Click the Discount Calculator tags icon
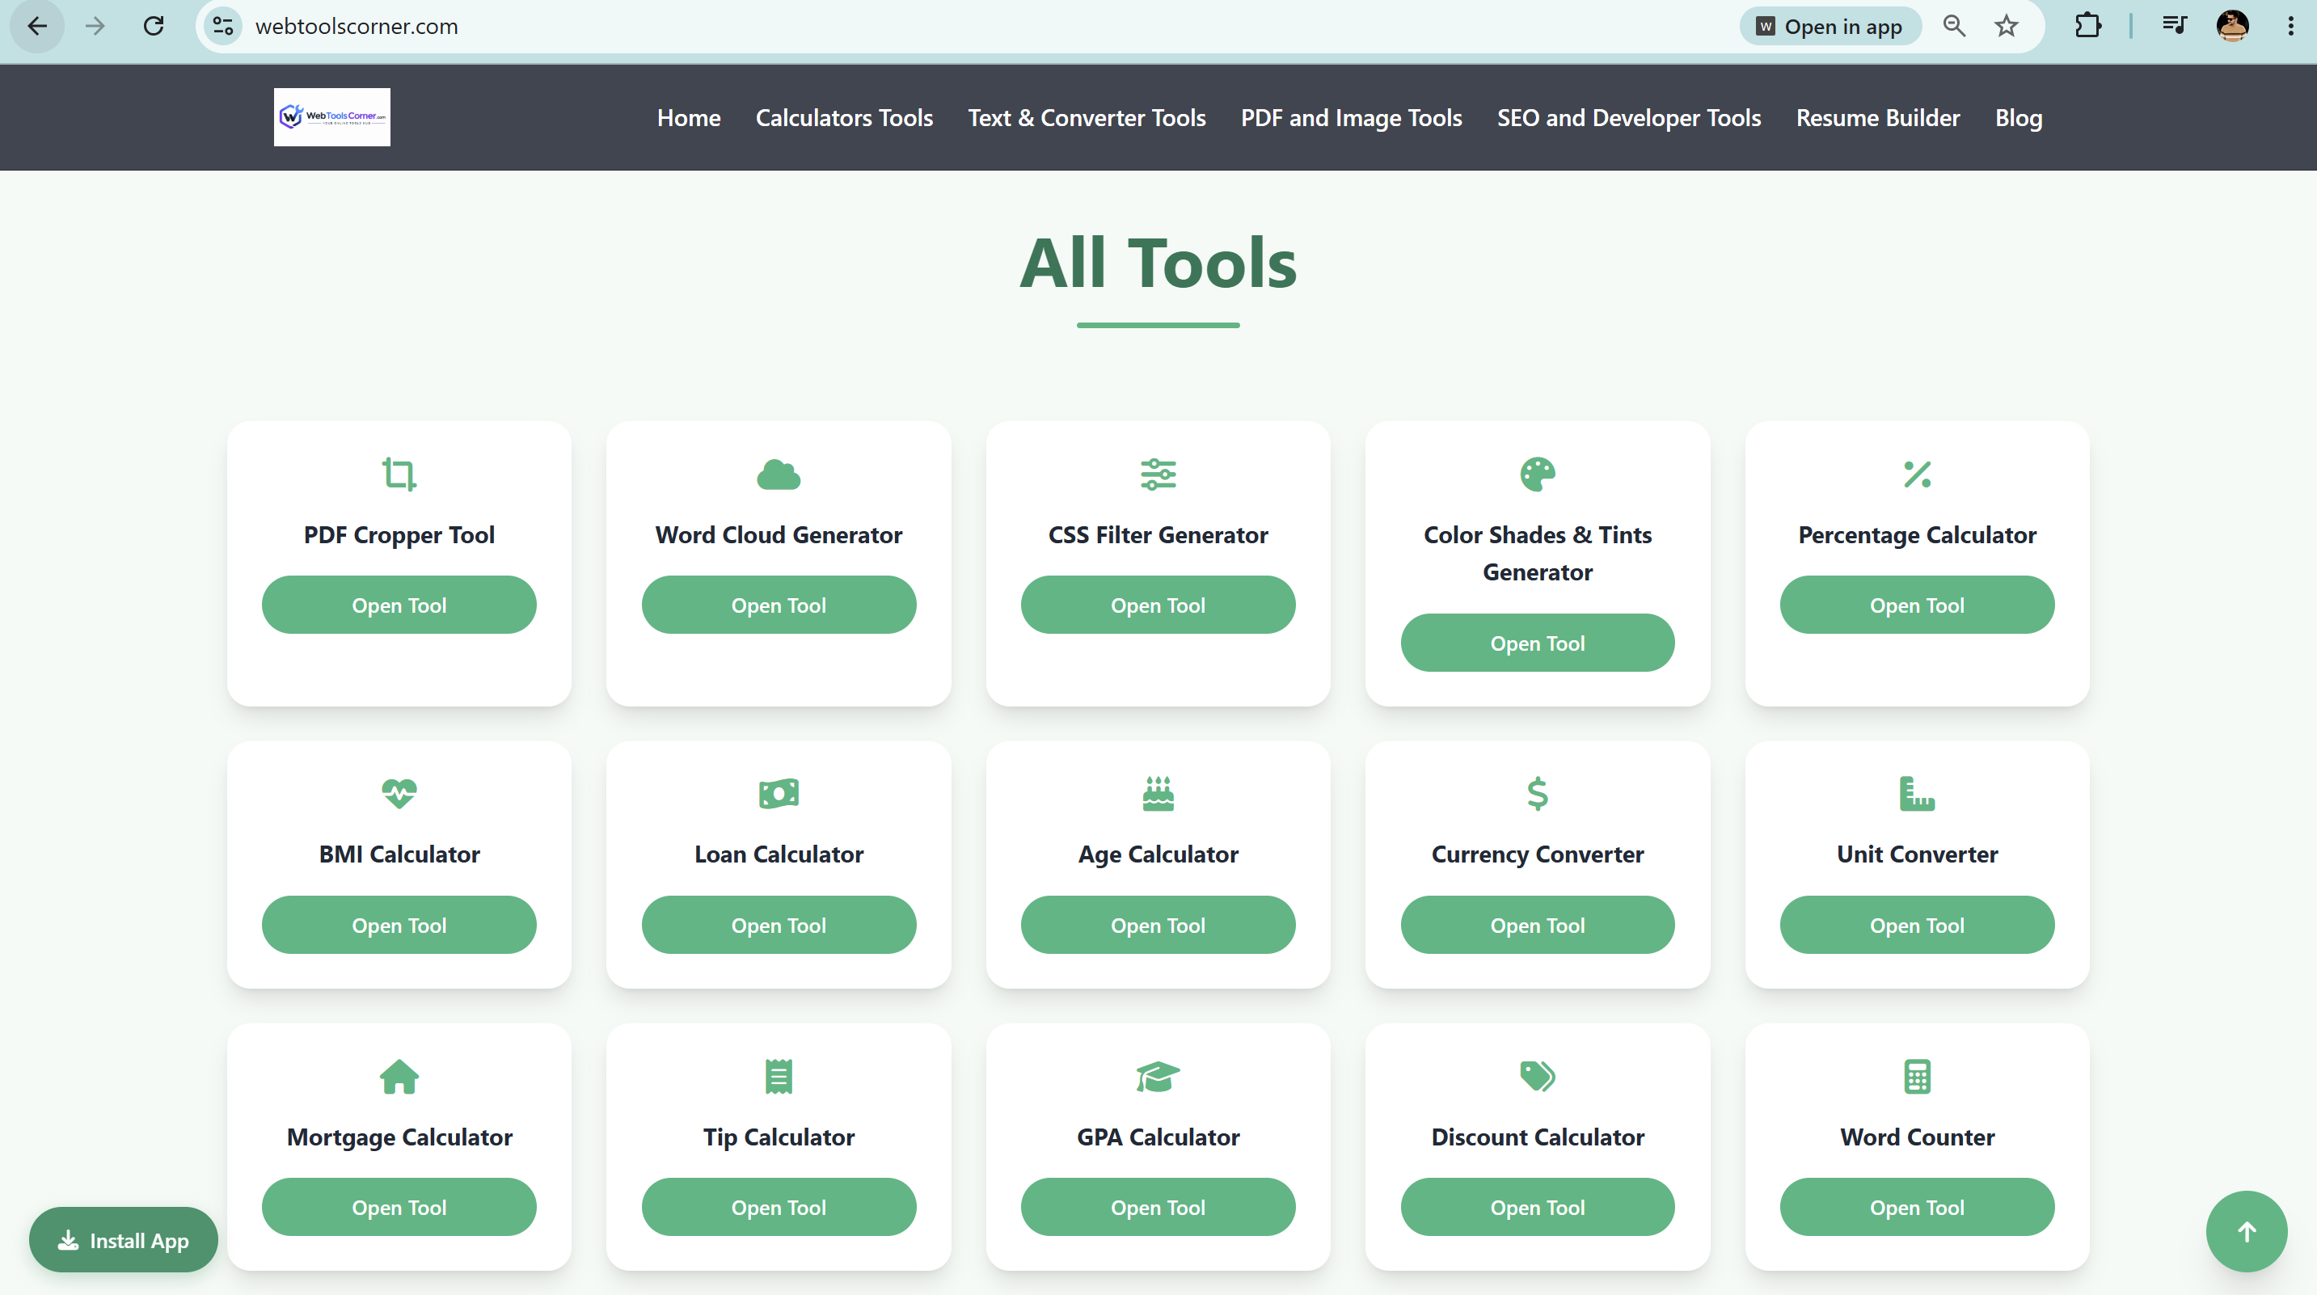The height and width of the screenshot is (1295, 2317). point(1538,1077)
